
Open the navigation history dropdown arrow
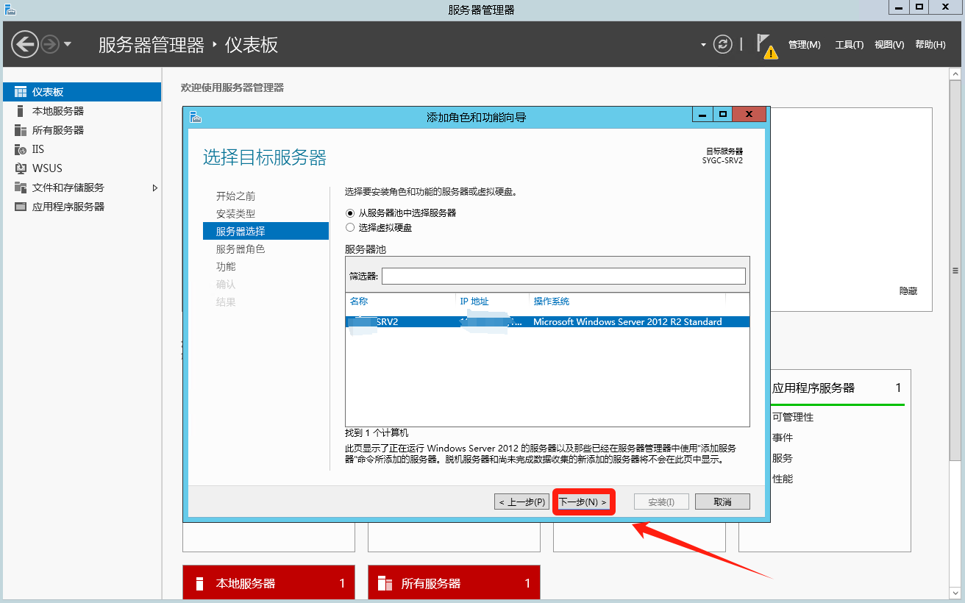click(68, 44)
